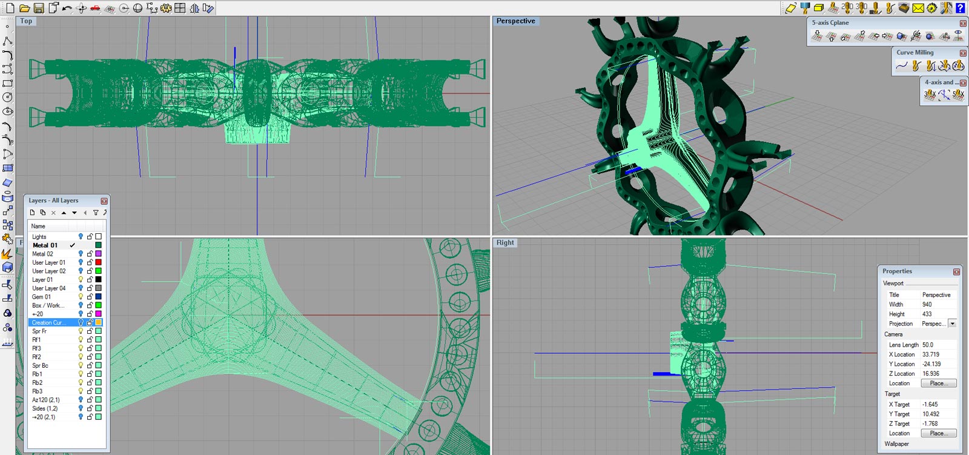Turn on the Gem 01 layer bulb

(x=81, y=297)
